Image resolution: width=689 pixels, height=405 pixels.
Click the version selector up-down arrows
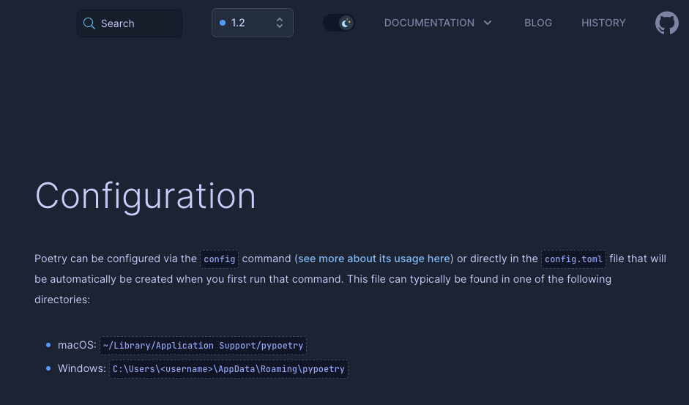tap(280, 23)
